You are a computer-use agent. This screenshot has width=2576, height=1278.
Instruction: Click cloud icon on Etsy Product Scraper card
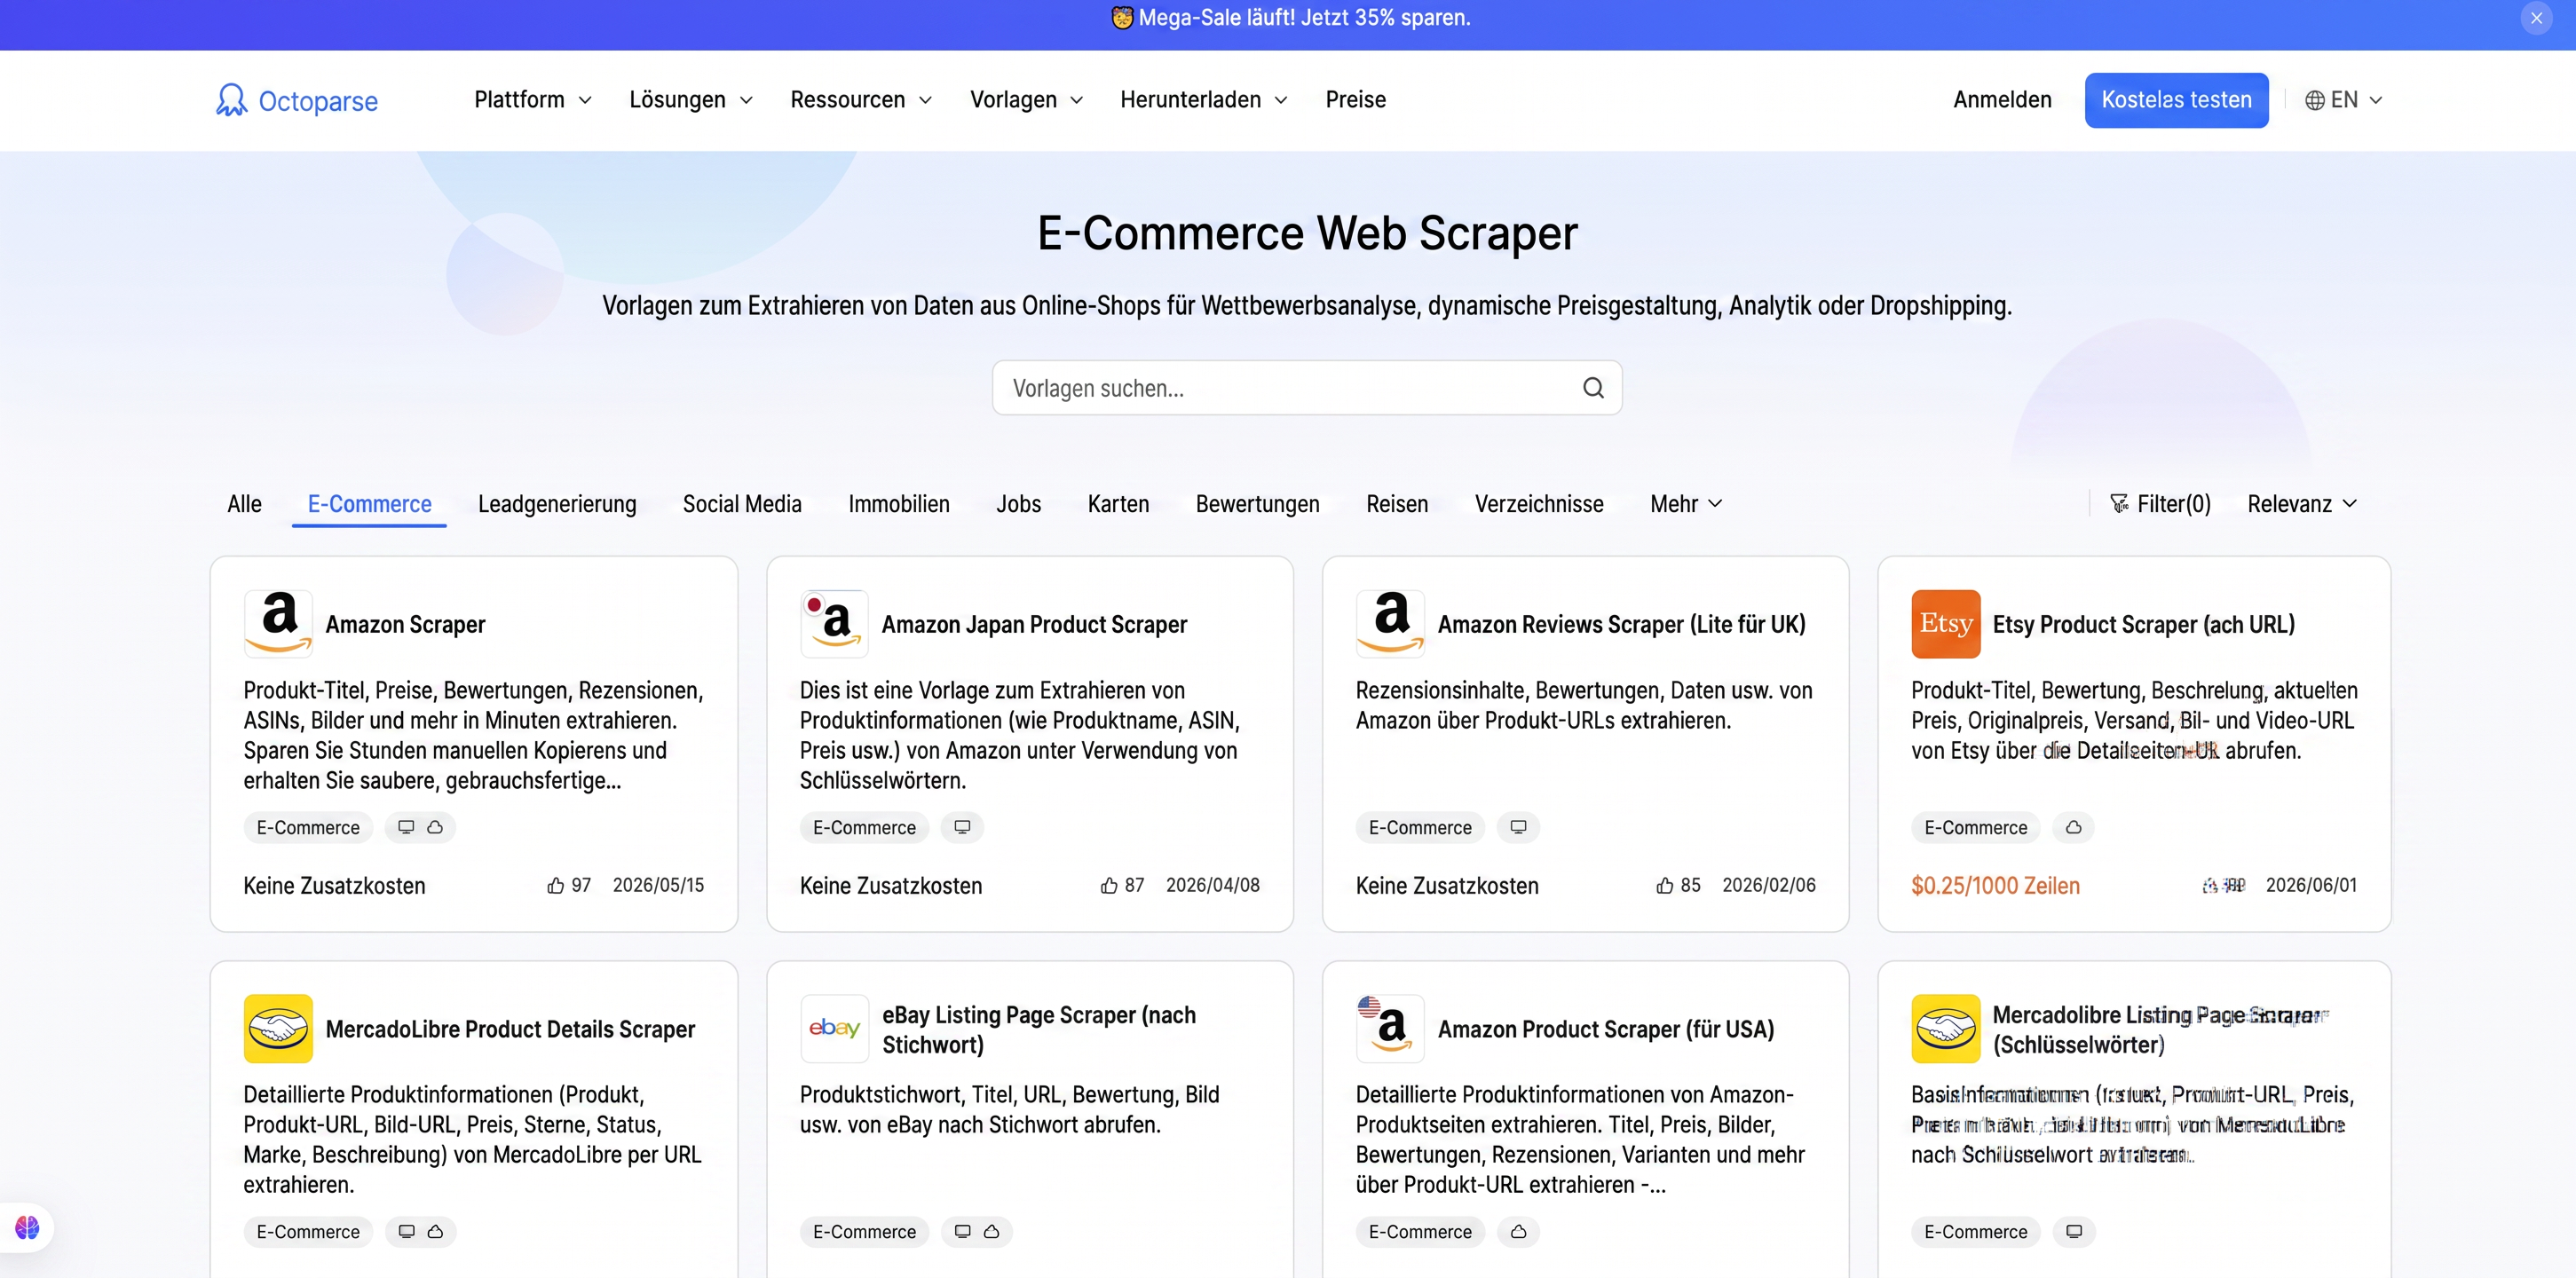[2074, 827]
